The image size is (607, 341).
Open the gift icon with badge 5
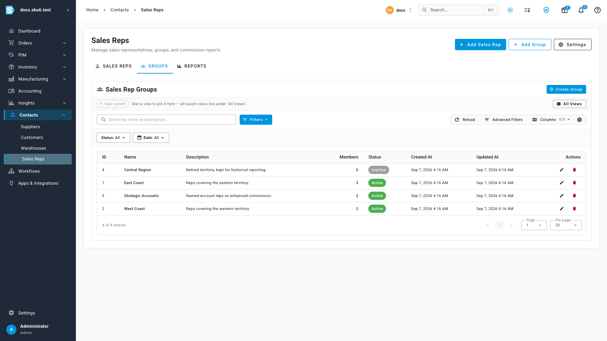tap(564, 10)
